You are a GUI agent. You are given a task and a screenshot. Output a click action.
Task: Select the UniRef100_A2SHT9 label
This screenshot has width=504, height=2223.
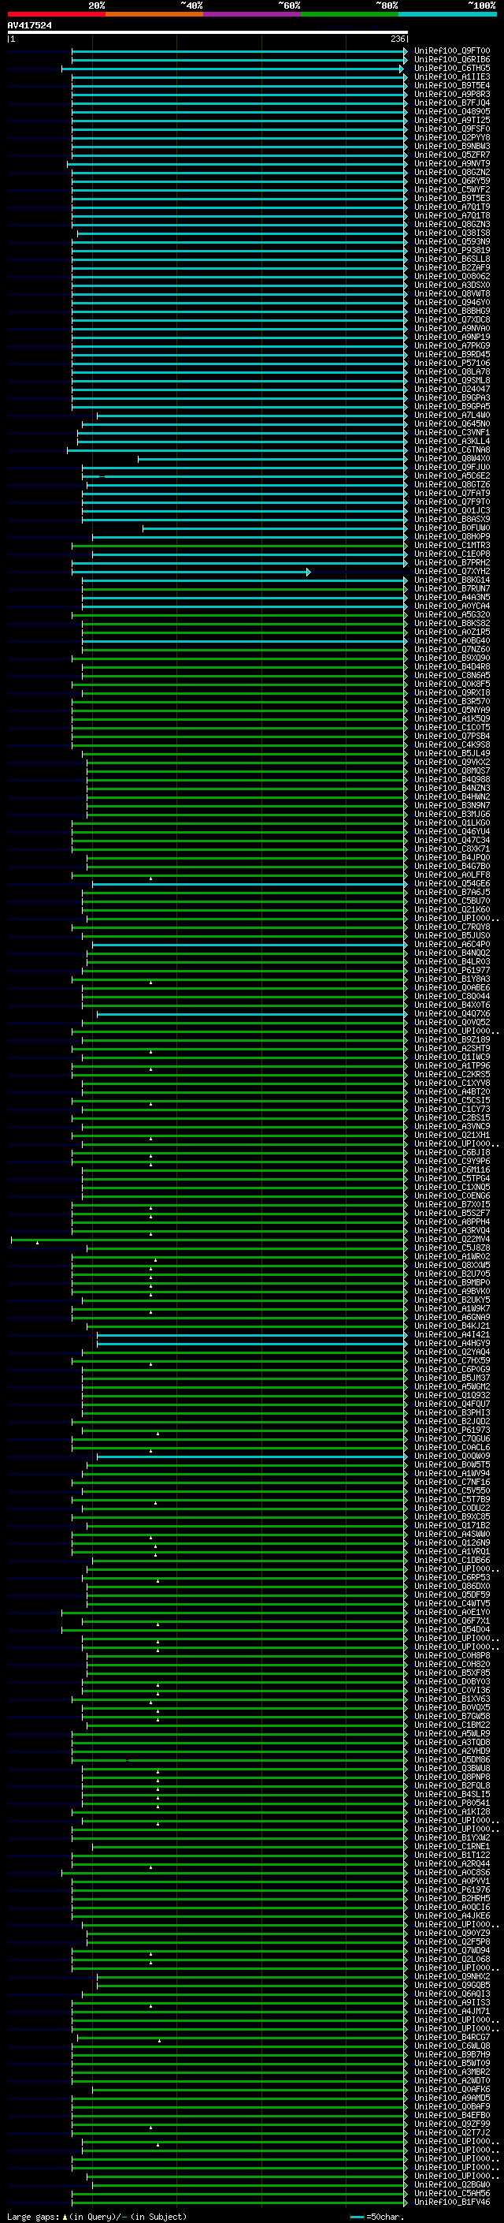[451, 1049]
